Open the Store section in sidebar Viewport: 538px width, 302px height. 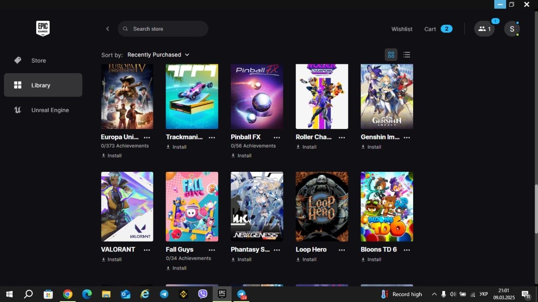pos(43,60)
